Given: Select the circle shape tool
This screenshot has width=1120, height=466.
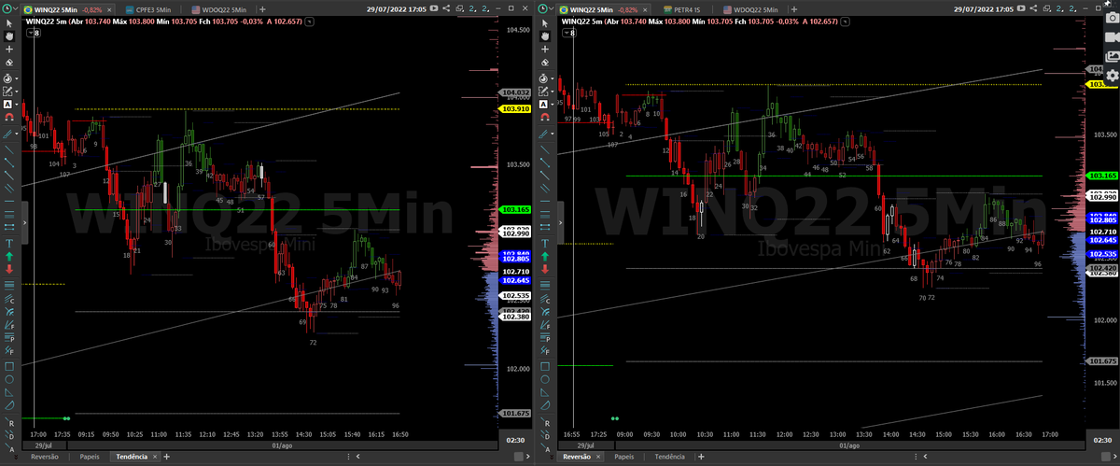Looking at the screenshot, I should pyautogui.click(x=9, y=379).
